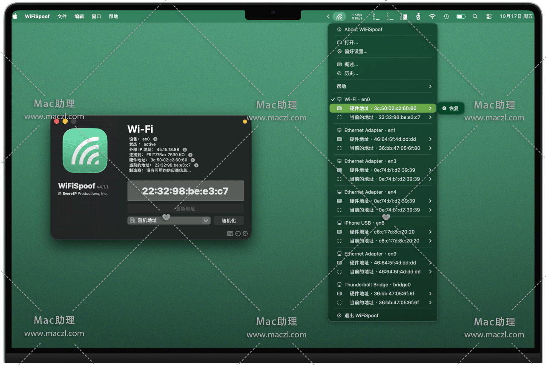The height and width of the screenshot is (365, 546).
Task: Expand Thunderbolt Bridge 硬件地址 36:bb:47:05:6f:6f submenu
Action: pyautogui.click(x=383, y=294)
